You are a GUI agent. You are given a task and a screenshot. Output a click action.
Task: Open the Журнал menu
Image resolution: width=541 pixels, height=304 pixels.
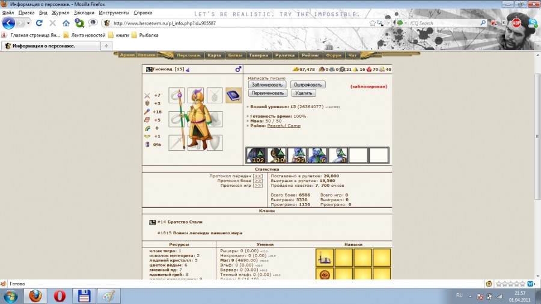tap(60, 13)
